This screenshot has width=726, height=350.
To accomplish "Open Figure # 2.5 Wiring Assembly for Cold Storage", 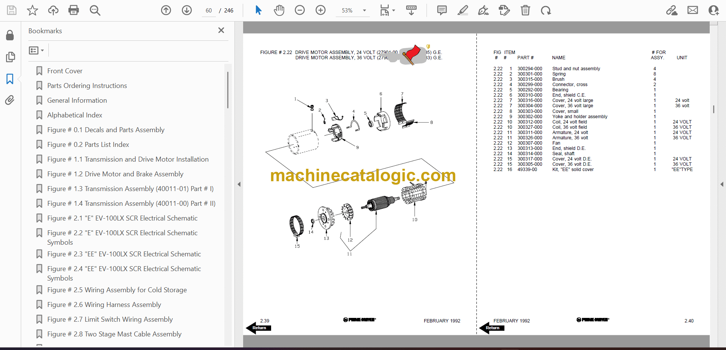I will click(117, 290).
